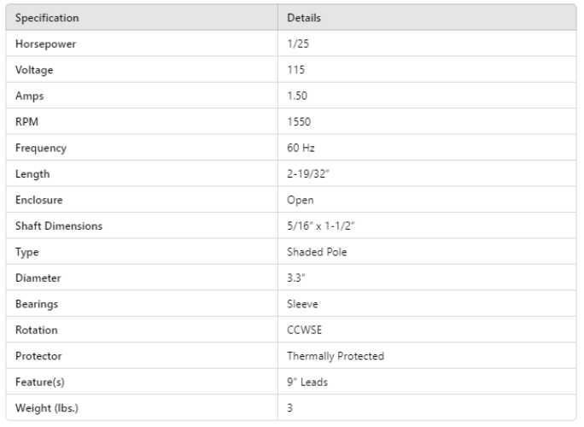Select the Weight (lbs.) row label

pos(47,408)
